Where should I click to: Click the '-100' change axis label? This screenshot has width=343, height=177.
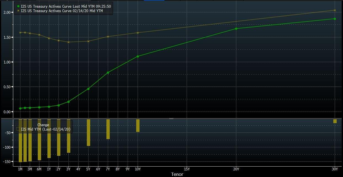[7, 147]
